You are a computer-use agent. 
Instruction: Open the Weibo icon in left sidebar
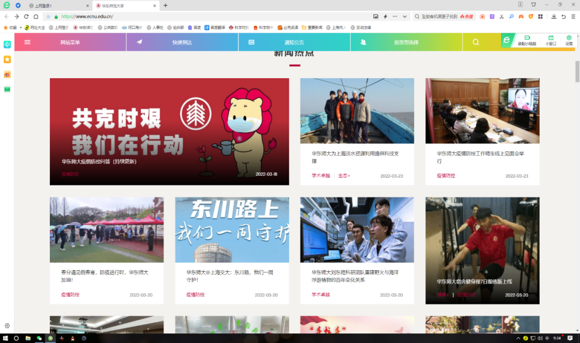[7, 74]
